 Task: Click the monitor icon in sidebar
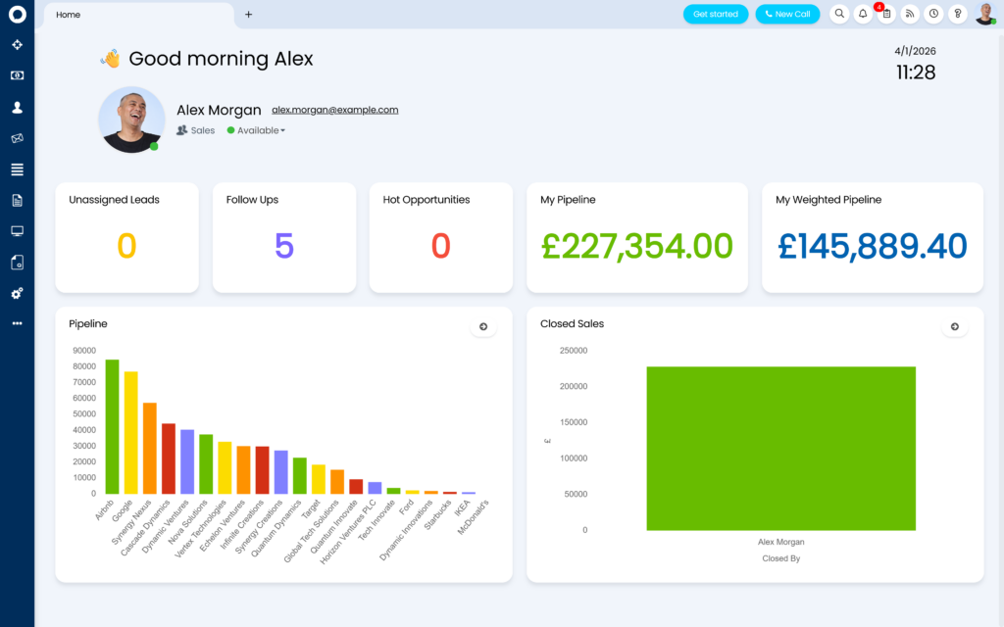[17, 231]
